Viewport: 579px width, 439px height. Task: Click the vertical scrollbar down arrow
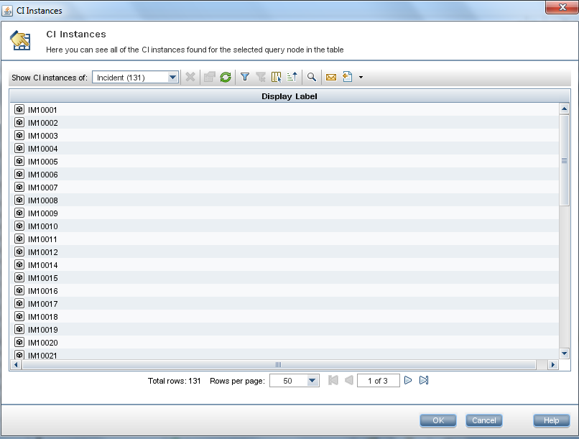click(564, 353)
